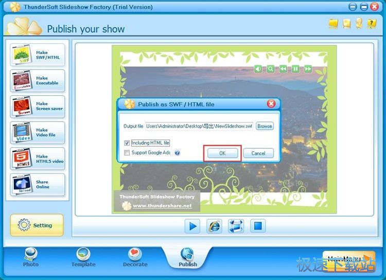Mute sound in slideshow preview
This screenshot has width=386, height=280.
click(258, 68)
